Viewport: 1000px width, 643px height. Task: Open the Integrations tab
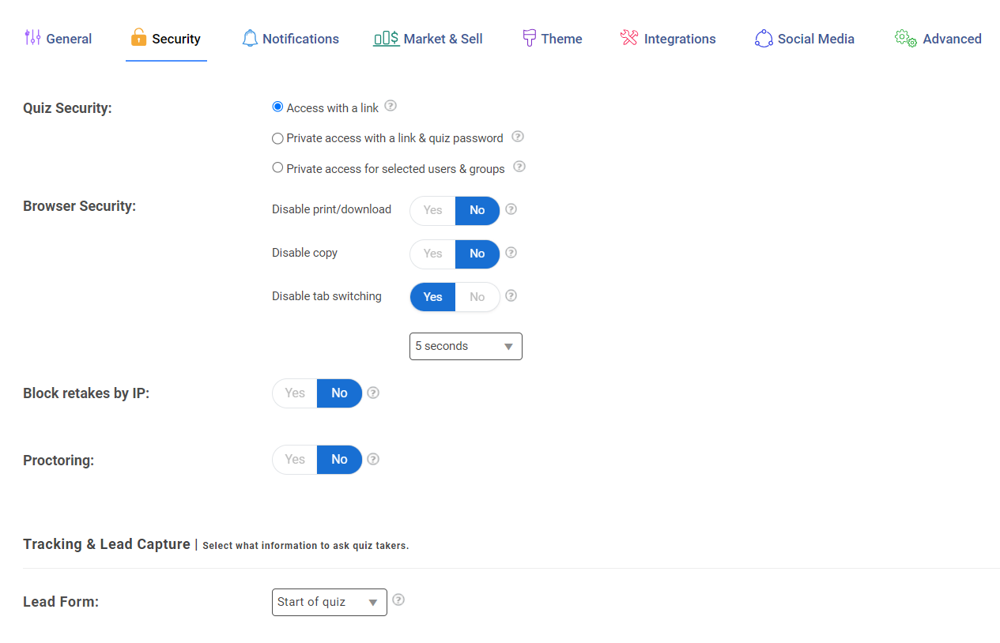pos(668,39)
